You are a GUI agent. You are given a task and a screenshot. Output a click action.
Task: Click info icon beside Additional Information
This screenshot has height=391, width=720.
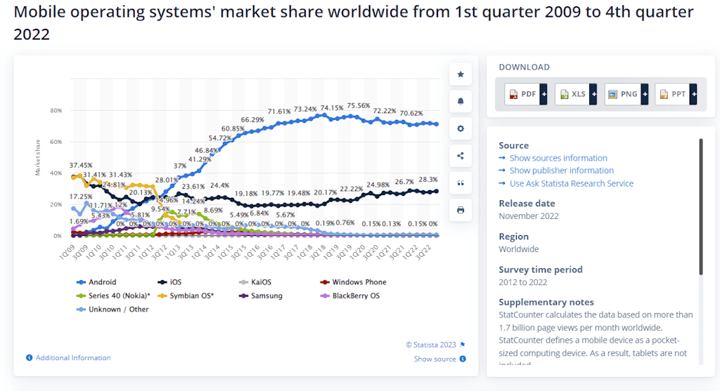click(30, 357)
